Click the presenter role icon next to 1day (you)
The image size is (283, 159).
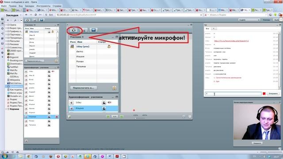click(x=72, y=46)
